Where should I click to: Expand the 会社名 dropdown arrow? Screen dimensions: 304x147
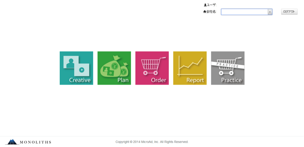[x=270, y=12]
